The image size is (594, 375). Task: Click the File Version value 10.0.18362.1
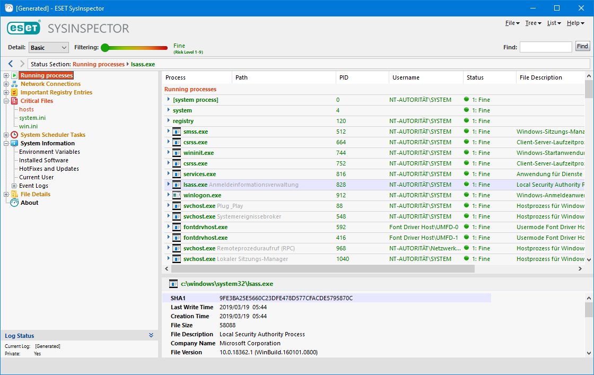(268, 352)
